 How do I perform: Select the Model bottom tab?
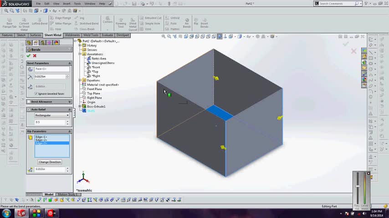[x=49, y=194]
